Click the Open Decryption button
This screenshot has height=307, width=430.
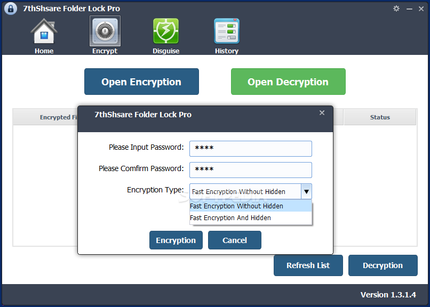coord(288,82)
